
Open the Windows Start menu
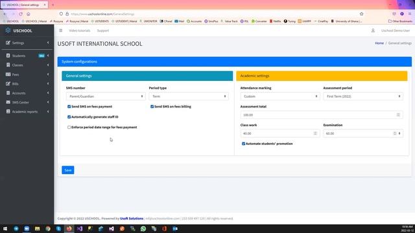click(x=5, y=228)
